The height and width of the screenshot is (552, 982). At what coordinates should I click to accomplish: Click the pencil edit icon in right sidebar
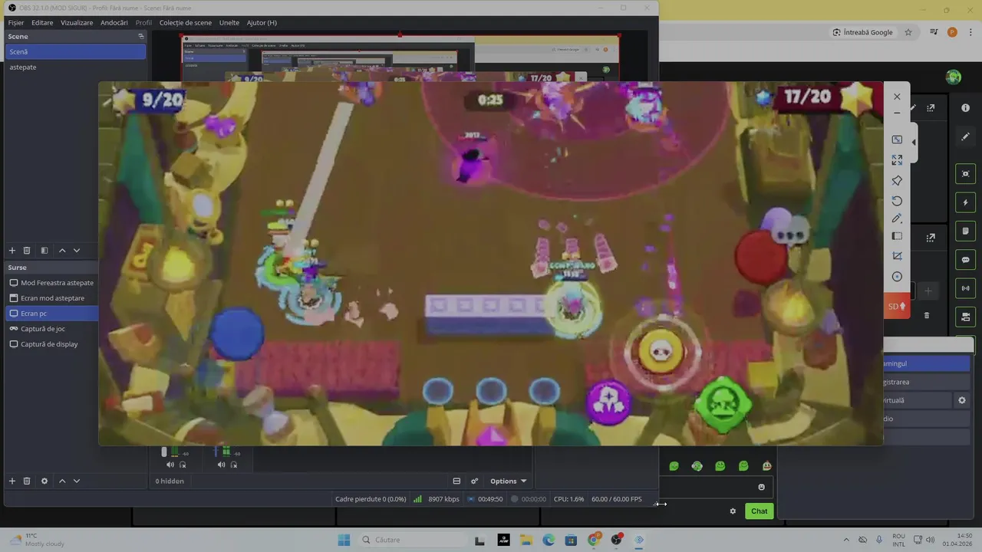(965, 136)
